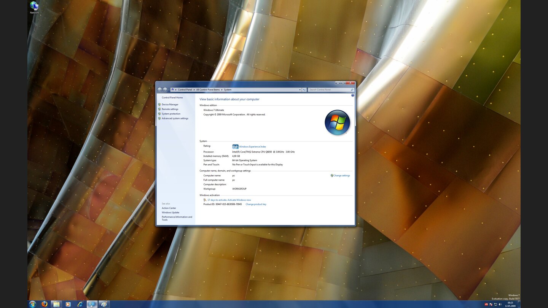Launch Firefox from the taskbar
The image size is (548, 308).
tap(45, 304)
